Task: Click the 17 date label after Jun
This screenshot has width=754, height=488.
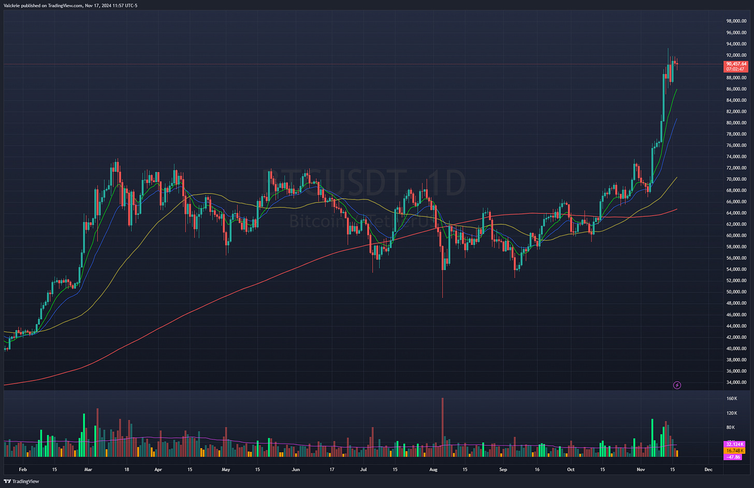Action: 331,470
